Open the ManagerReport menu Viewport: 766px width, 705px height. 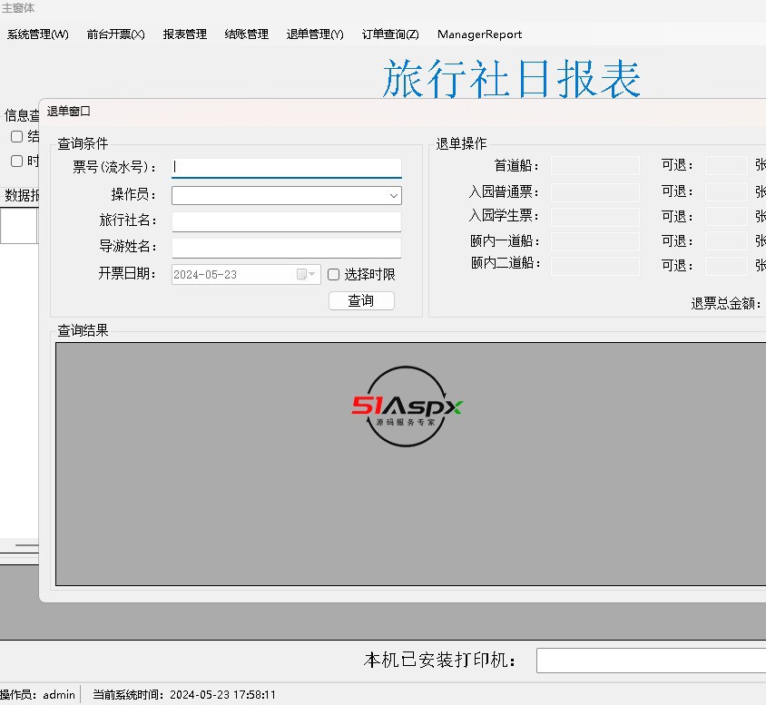[x=479, y=34]
